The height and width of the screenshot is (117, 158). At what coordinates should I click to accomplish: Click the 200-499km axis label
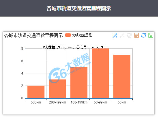click(58, 102)
